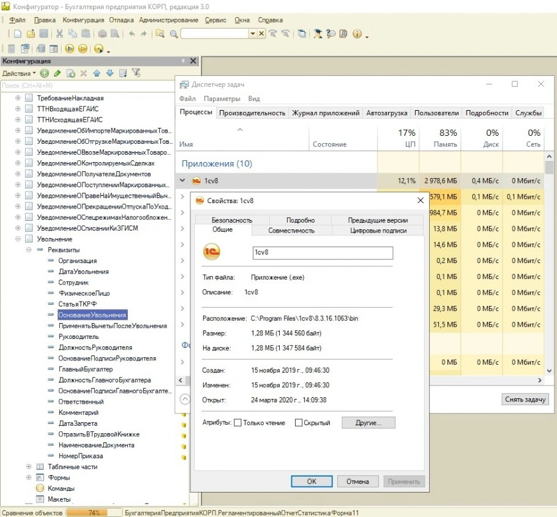Collapse the 1cv8 process group chevron
557x517 pixels.
coord(182,180)
